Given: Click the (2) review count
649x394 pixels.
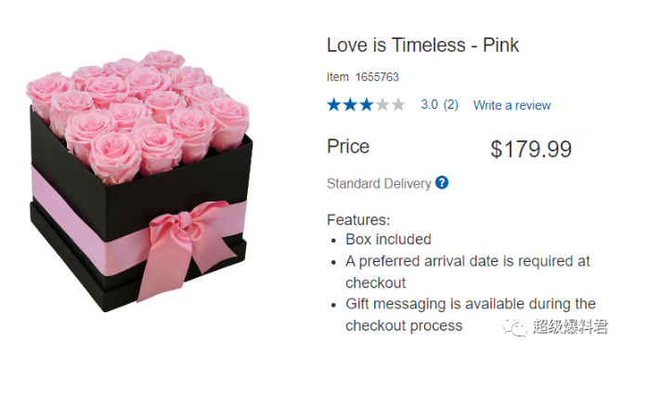Looking at the screenshot, I should [x=450, y=105].
